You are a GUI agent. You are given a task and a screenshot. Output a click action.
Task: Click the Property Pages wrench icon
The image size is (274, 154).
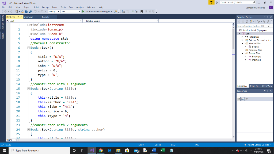click(x=246, y=99)
